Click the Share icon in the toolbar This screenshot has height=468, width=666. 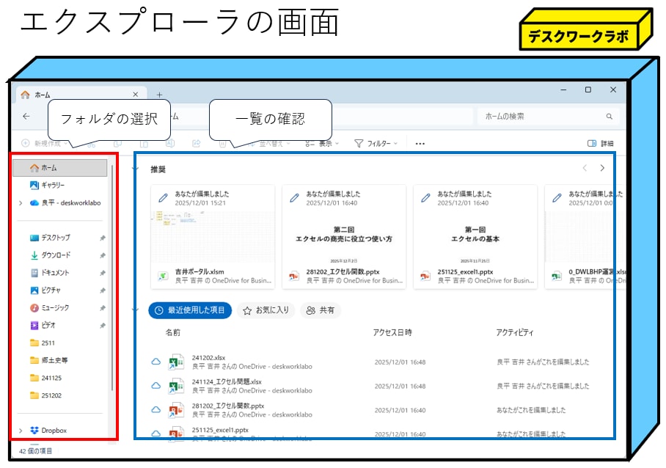(197, 144)
